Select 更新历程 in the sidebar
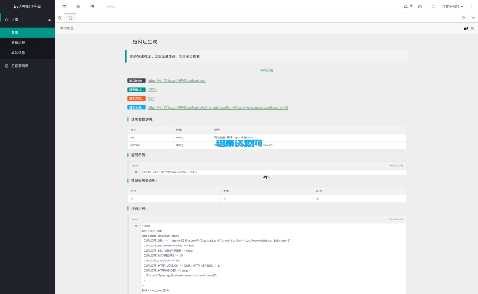The image size is (478, 294). point(18,42)
